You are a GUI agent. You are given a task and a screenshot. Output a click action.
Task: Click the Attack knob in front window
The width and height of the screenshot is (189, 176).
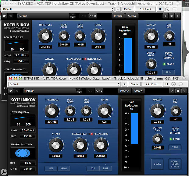[56, 145]
